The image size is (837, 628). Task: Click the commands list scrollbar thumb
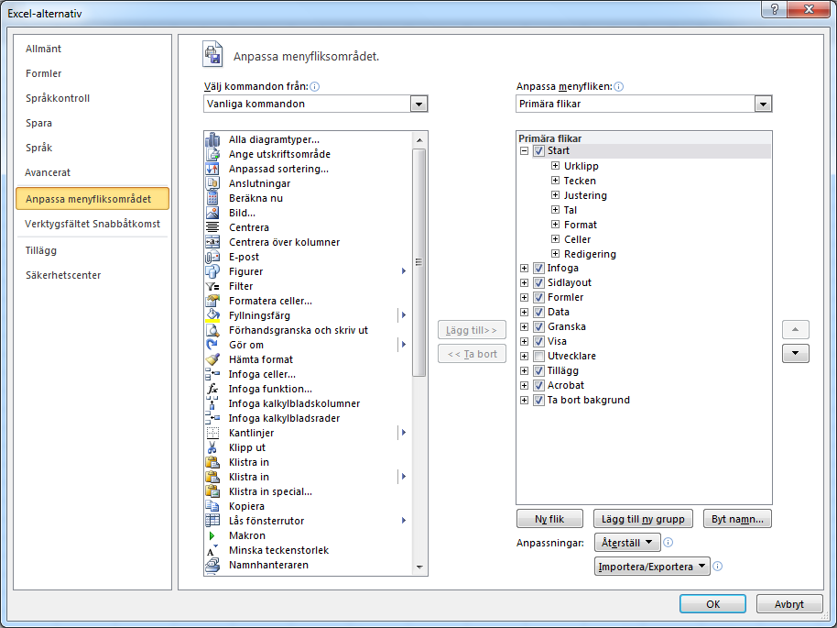click(419, 262)
